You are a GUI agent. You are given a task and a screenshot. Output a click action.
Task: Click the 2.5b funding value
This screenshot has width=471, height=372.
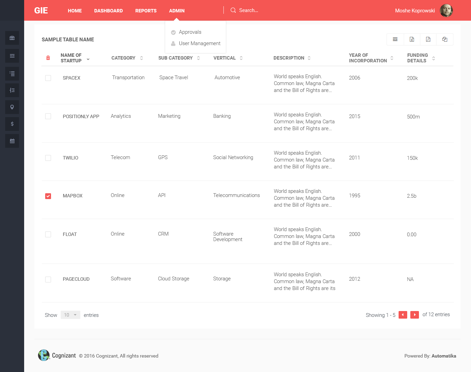point(412,196)
